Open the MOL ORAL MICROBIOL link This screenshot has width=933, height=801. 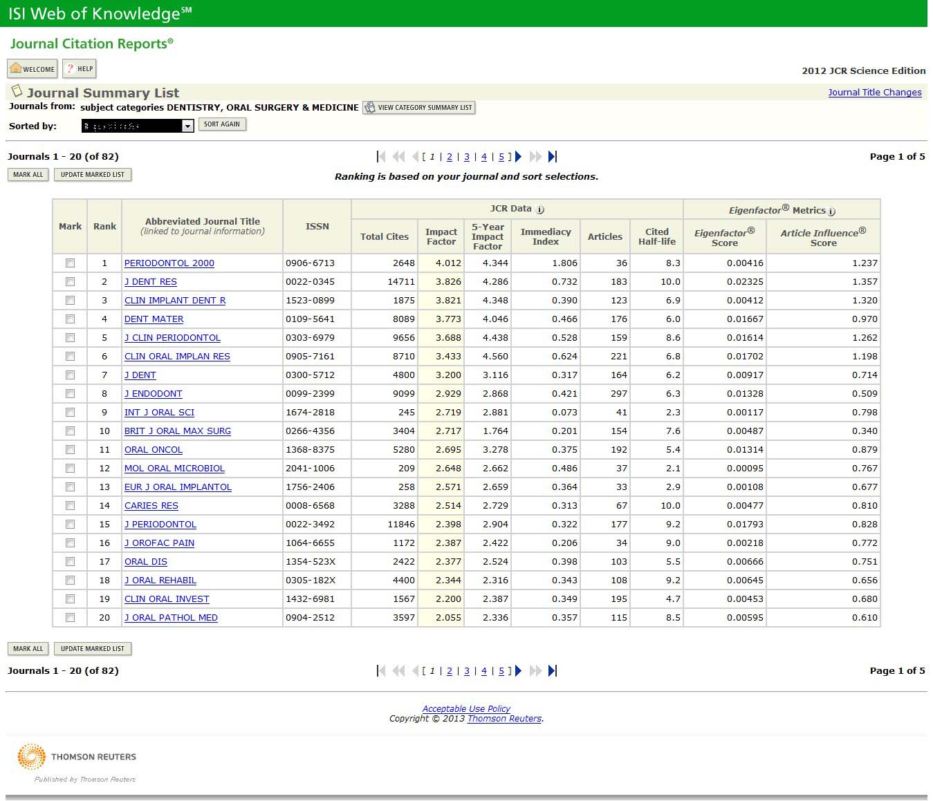[174, 469]
